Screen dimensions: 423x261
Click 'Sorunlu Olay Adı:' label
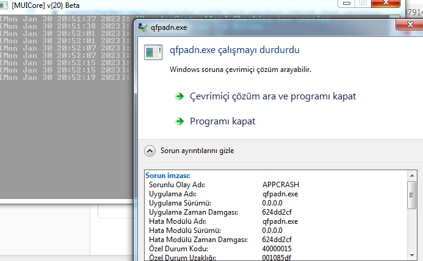point(177,185)
